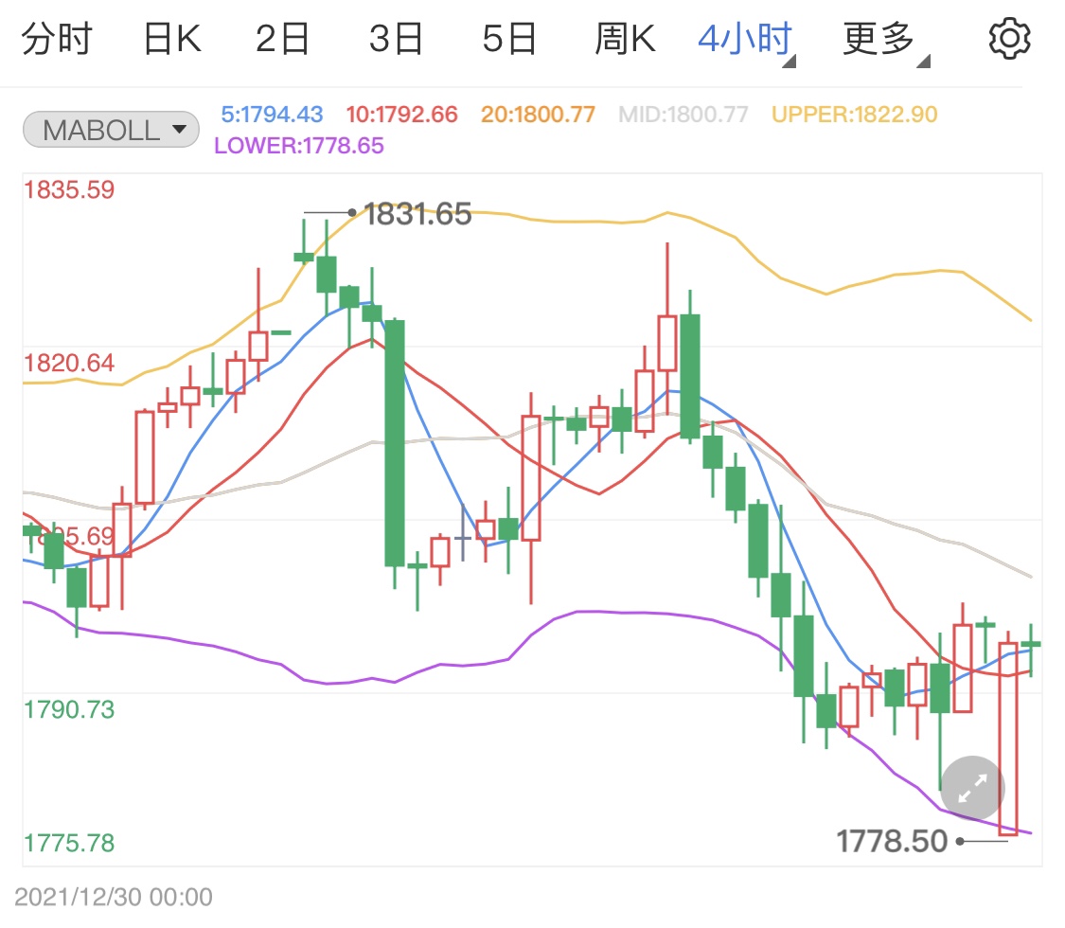Click the 2021/12/30 00:00 date label
The width and height of the screenshot is (1065, 928).
click(114, 897)
